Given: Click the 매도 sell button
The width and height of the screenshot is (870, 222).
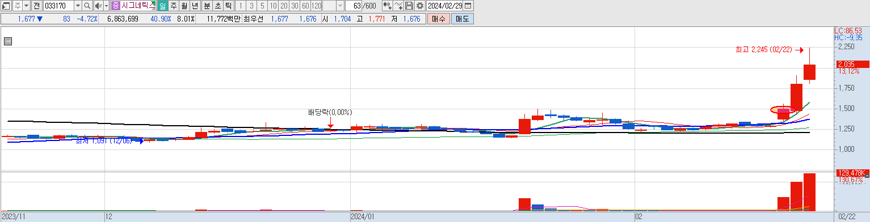Looking at the screenshot, I should [x=462, y=19].
